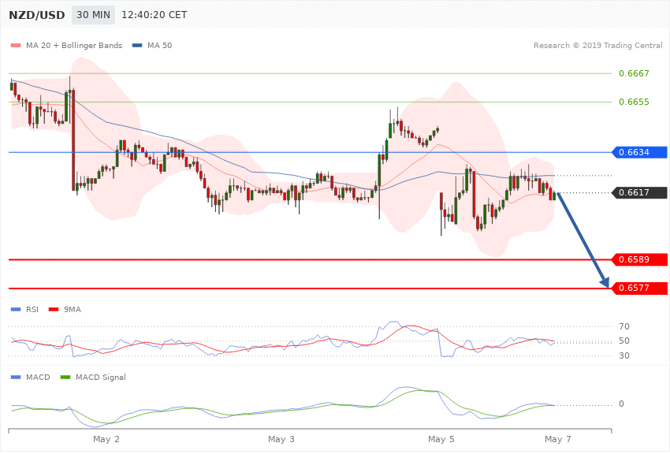Click the May 7 date axis label
The height and width of the screenshot is (454, 670).
coord(557,439)
